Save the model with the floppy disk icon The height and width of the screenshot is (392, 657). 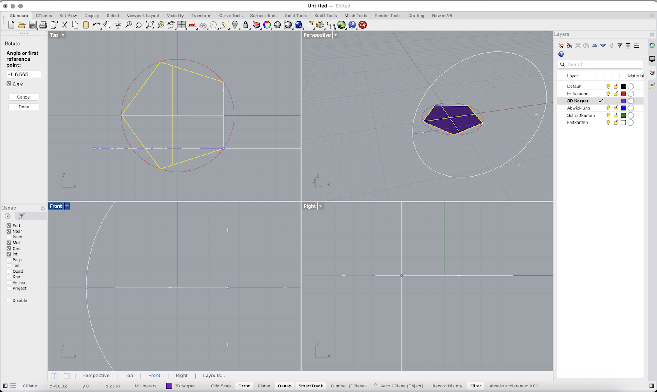tap(32, 25)
